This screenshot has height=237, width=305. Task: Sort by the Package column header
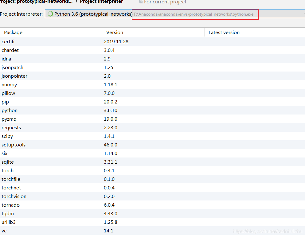[x=13, y=33]
